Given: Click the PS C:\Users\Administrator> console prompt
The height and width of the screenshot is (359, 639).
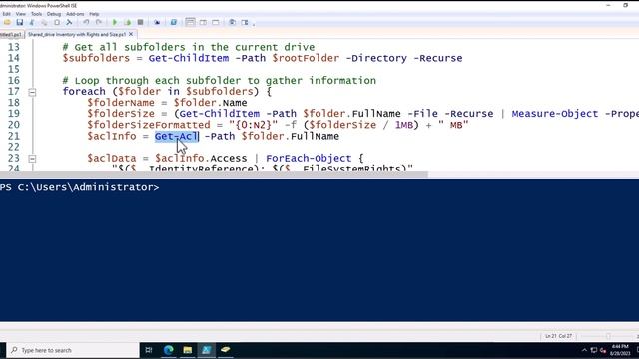Looking at the screenshot, I should click(80, 187).
